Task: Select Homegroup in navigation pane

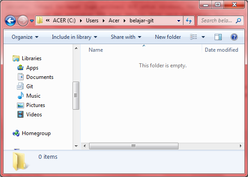Action: [x=36, y=133]
